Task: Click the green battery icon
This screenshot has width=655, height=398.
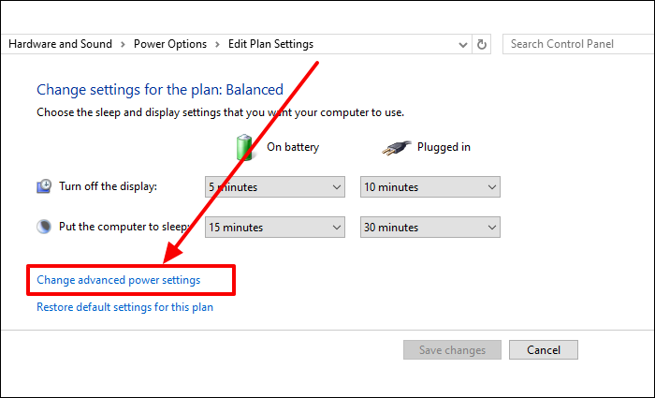Action: (x=243, y=146)
